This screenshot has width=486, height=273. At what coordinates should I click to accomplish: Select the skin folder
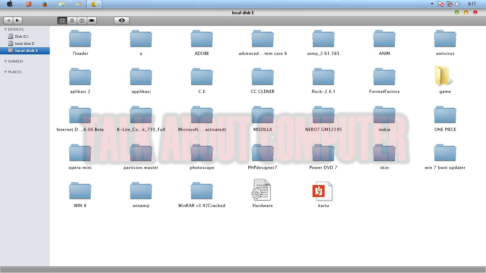(384, 157)
